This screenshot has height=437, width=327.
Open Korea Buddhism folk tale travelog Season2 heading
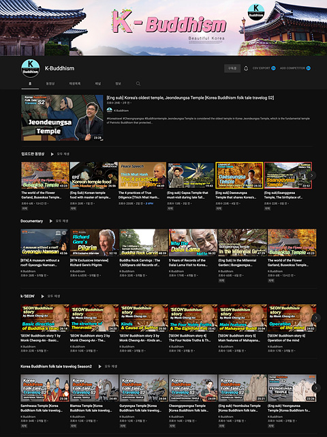pyautogui.click(x=56, y=367)
